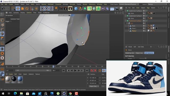Go to end of animation
Viewport: 170px width, 96px height.
pyautogui.click(x=87, y=70)
